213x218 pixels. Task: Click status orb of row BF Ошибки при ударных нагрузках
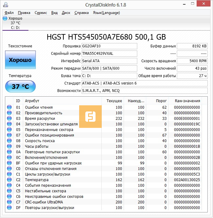point(9,163)
